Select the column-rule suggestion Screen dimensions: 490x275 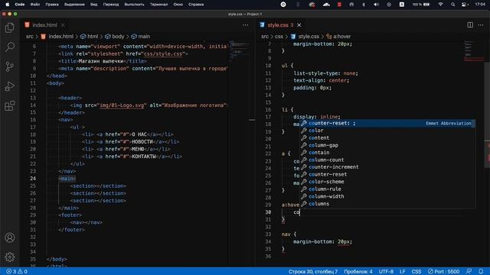tap(387, 189)
